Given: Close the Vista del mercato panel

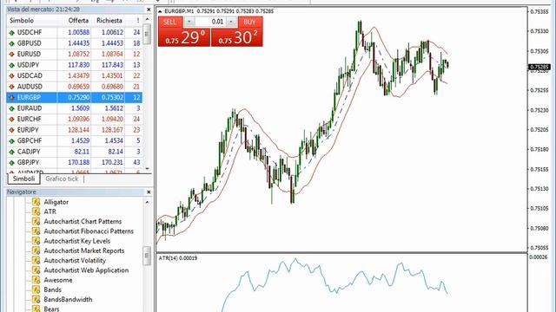Looking at the screenshot, I should tap(149, 10).
